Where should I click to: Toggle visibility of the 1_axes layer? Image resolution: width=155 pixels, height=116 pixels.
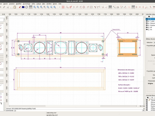point(147,22)
